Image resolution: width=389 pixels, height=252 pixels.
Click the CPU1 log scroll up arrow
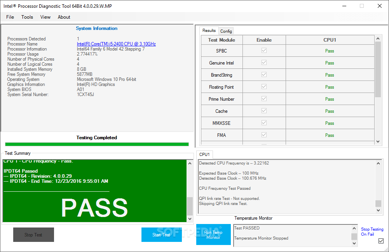coord(379,163)
